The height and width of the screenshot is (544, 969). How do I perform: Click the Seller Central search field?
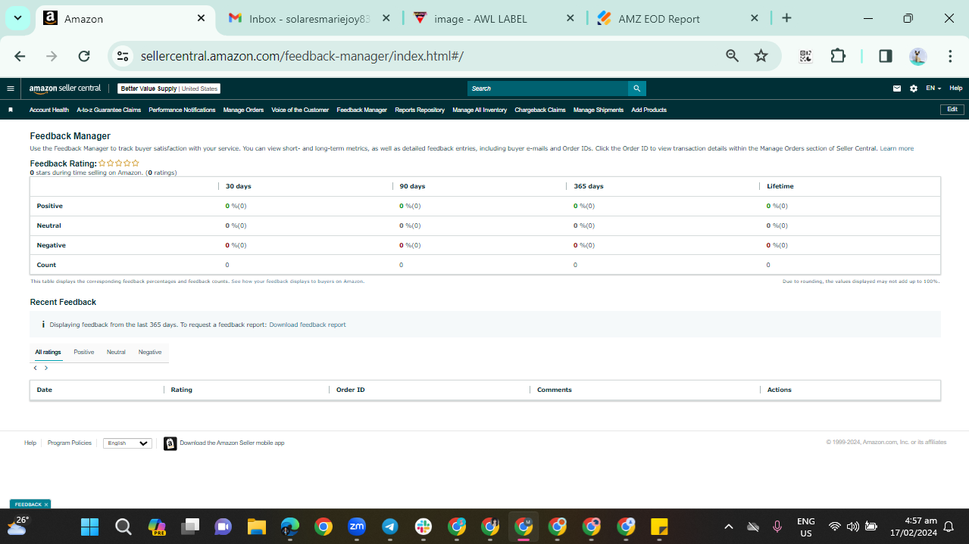click(x=548, y=89)
